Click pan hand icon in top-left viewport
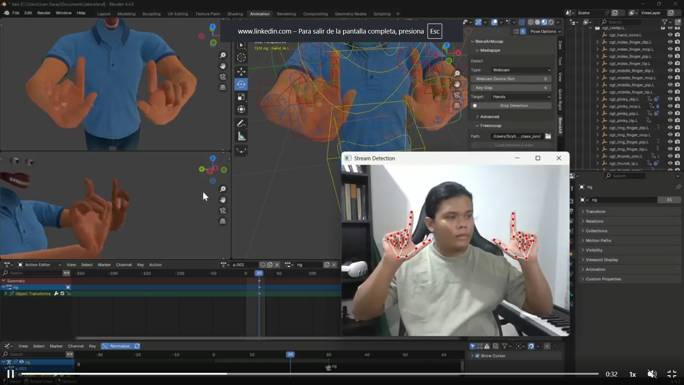The height and width of the screenshot is (385, 684). click(223, 66)
